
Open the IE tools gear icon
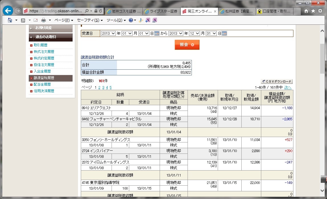tap(320, 11)
